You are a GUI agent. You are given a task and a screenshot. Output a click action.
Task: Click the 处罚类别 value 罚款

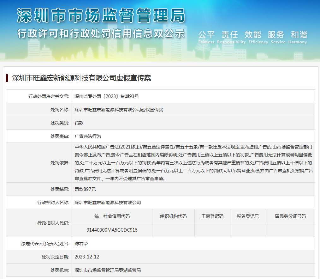79,123
